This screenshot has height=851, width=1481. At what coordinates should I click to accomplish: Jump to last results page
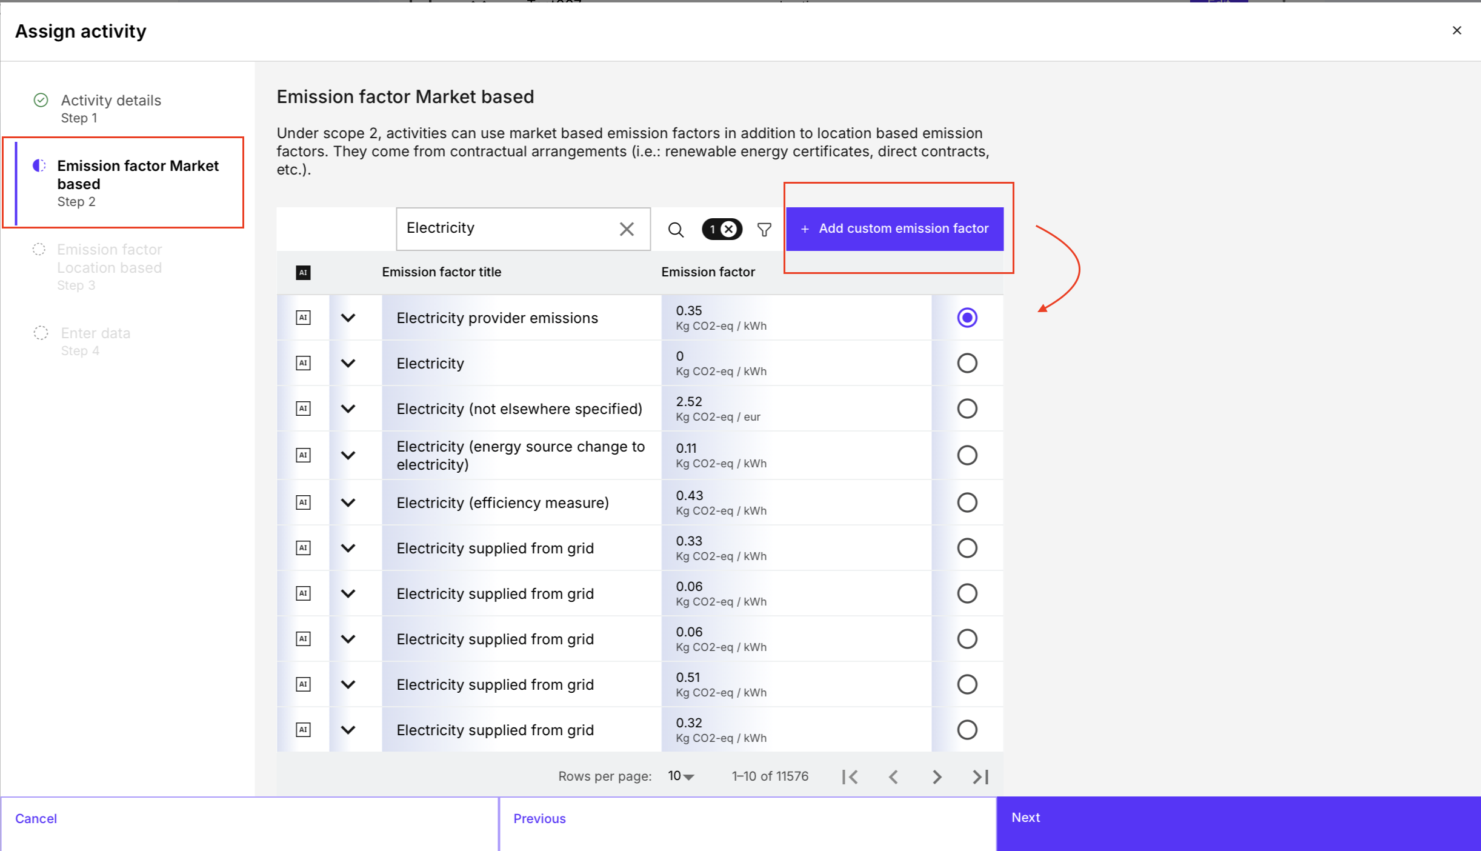(x=980, y=776)
